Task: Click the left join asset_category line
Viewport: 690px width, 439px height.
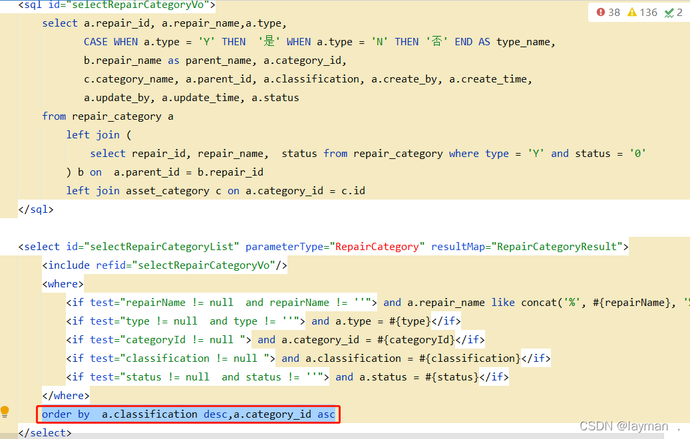Action: point(216,191)
